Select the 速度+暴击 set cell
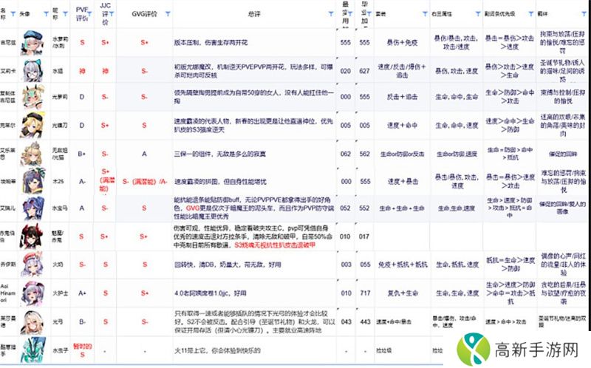This screenshot has height=368, width=591. click(x=402, y=181)
